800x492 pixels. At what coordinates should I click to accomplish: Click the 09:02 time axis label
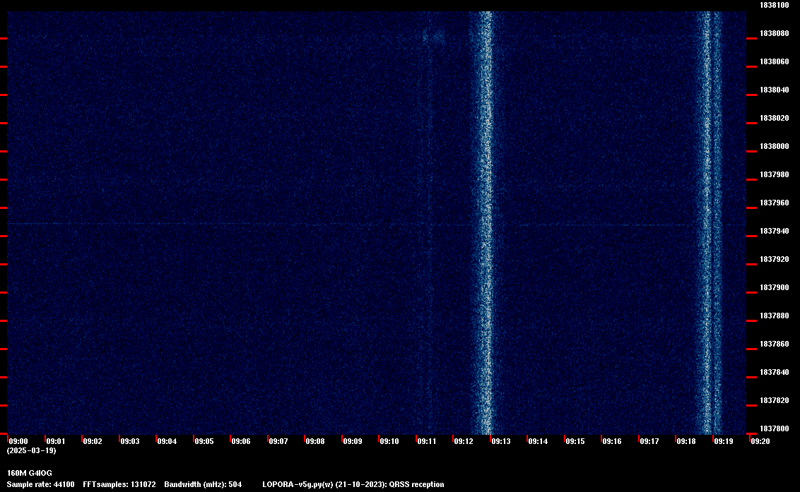coord(93,441)
